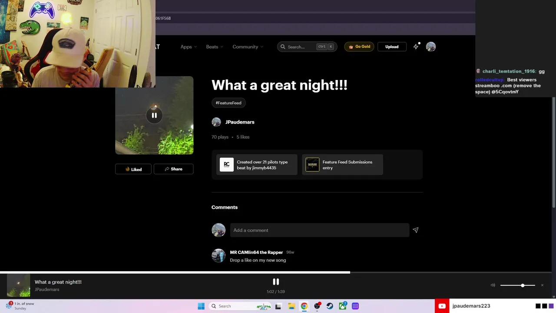Pause the track in the bottom player
The width and height of the screenshot is (556, 313).
point(276,282)
